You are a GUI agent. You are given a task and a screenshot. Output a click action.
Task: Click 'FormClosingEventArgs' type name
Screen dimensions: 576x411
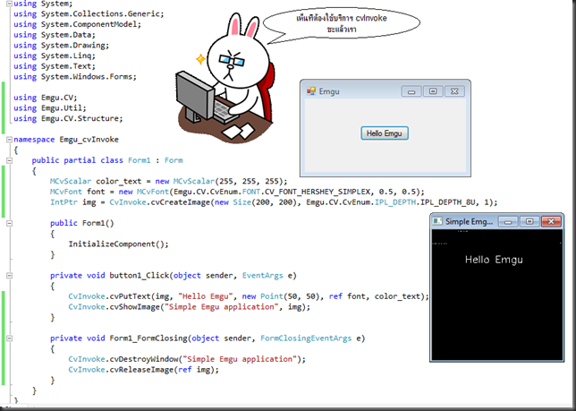[x=306, y=338]
